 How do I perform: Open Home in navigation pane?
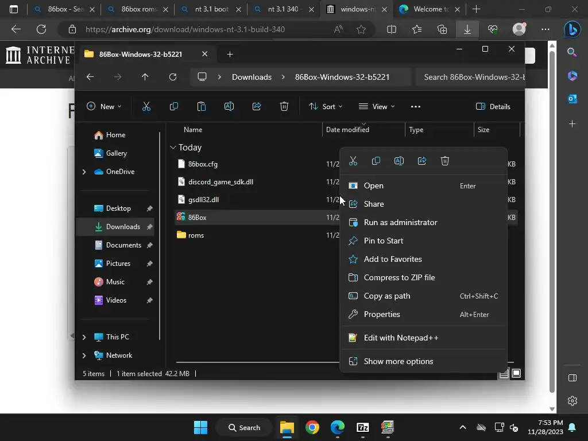[x=116, y=135]
